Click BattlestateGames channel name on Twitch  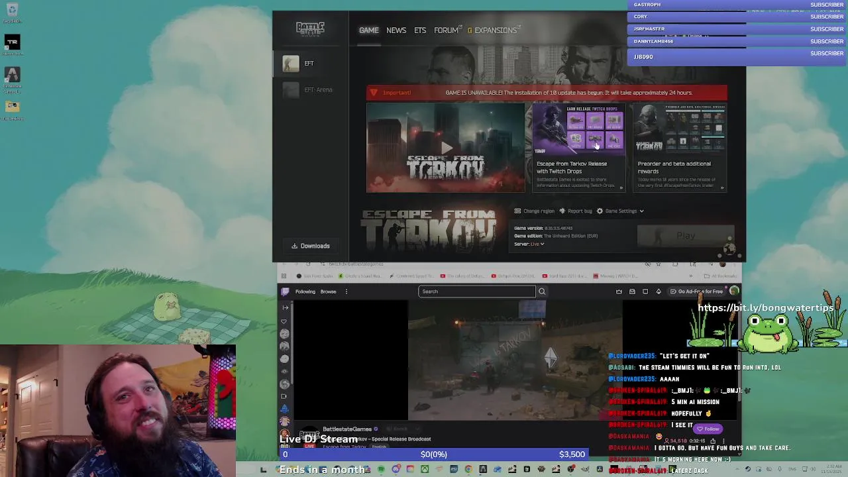coord(347,429)
